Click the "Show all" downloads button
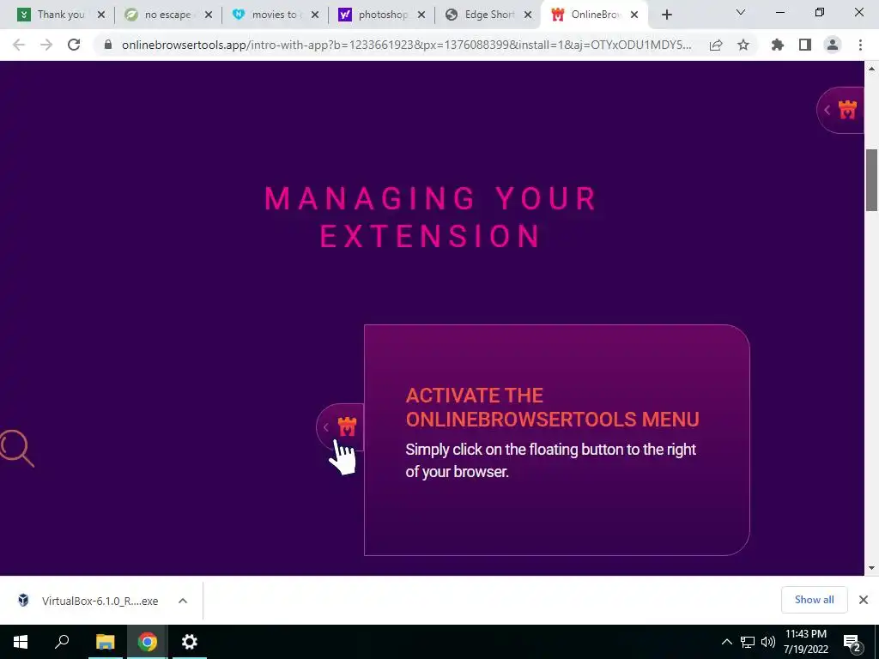 [x=814, y=600]
